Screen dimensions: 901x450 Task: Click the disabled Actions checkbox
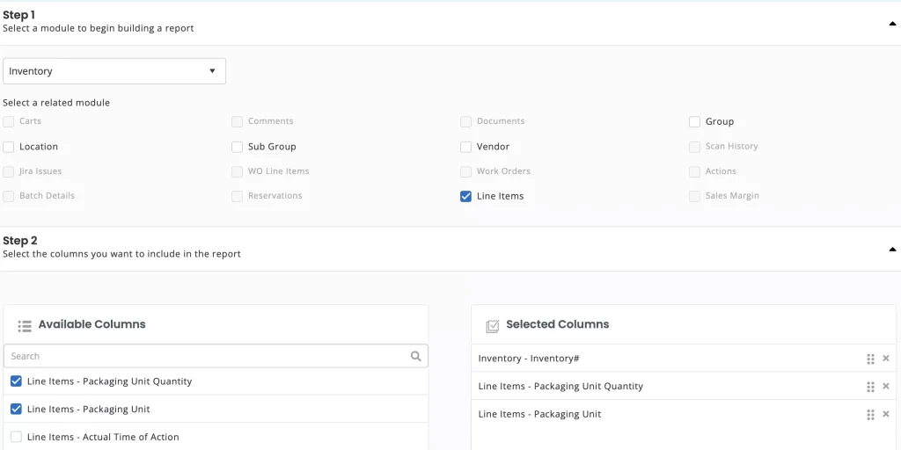(695, 171)
